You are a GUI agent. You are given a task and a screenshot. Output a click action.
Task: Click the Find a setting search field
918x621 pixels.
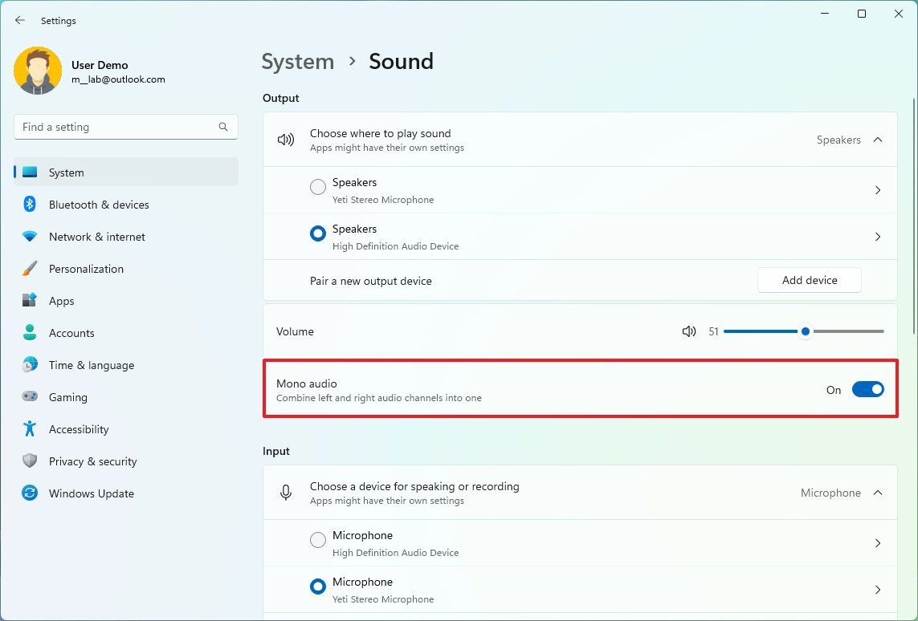(125, 126)
